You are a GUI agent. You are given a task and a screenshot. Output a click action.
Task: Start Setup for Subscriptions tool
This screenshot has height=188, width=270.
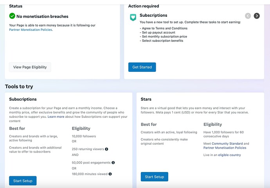[23, 181]
